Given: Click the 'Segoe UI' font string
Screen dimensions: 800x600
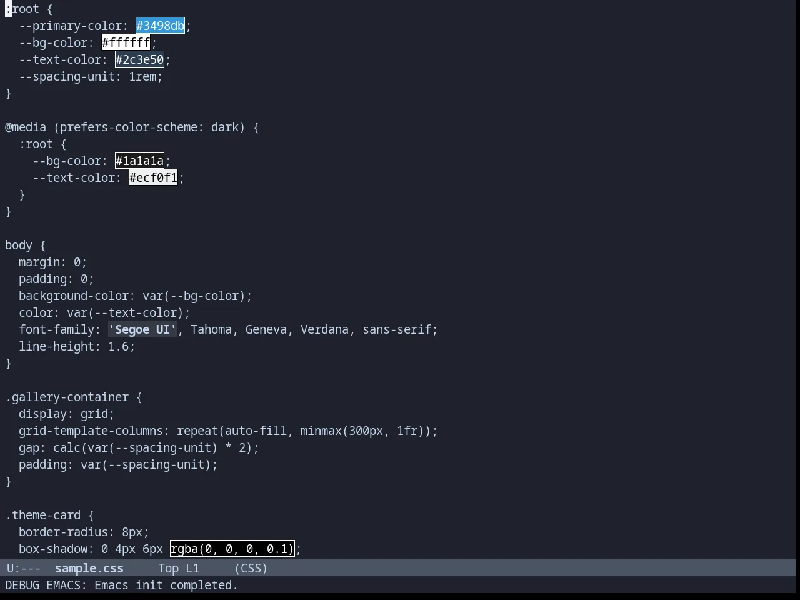Looking at the screenshot, I should [142, 329].
